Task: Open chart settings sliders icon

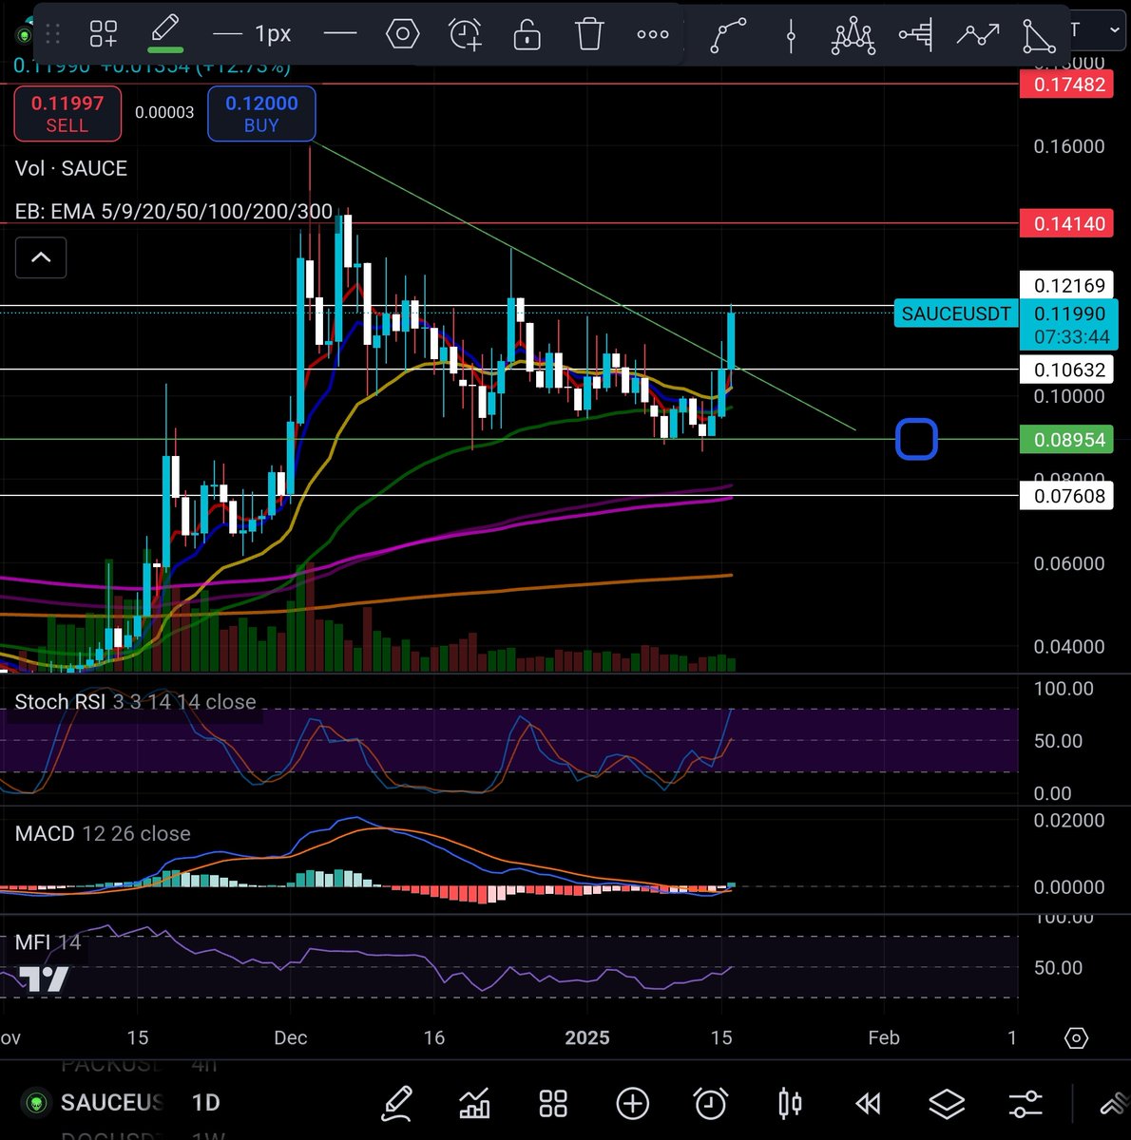Action: (1026, 1103)
